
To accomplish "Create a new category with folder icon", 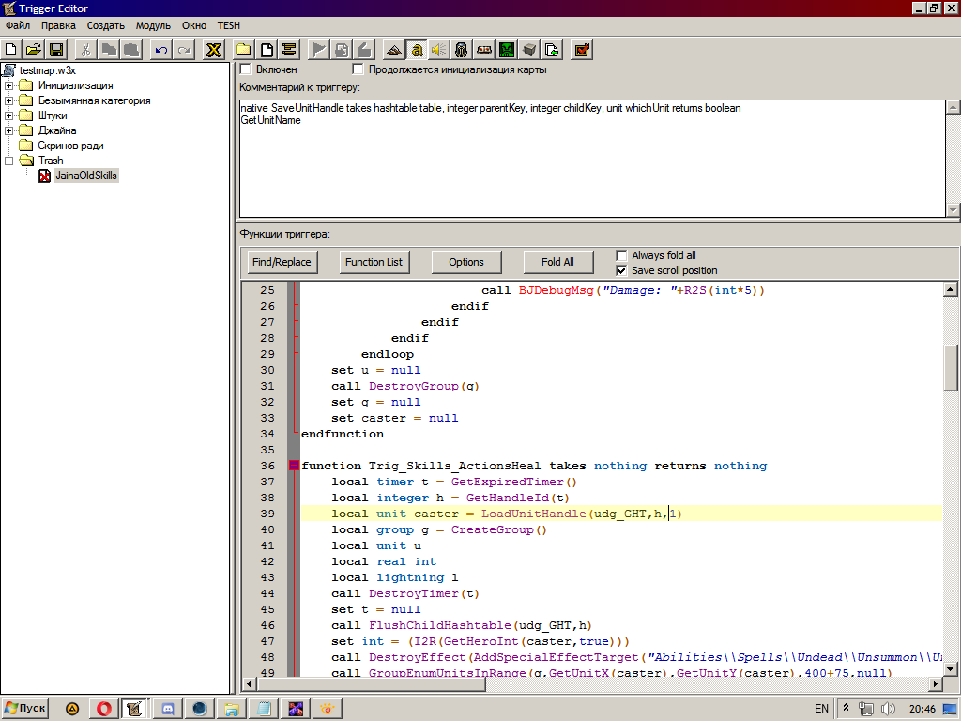I will (244, 50).
